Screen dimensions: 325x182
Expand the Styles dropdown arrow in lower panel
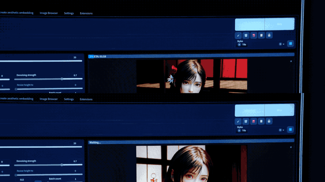(283, 130)
